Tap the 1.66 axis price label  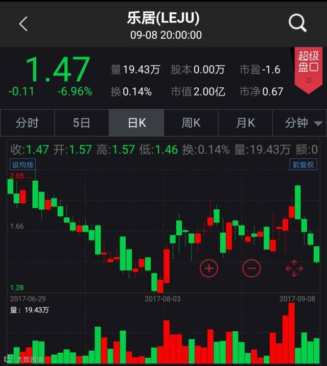point(17,226)
